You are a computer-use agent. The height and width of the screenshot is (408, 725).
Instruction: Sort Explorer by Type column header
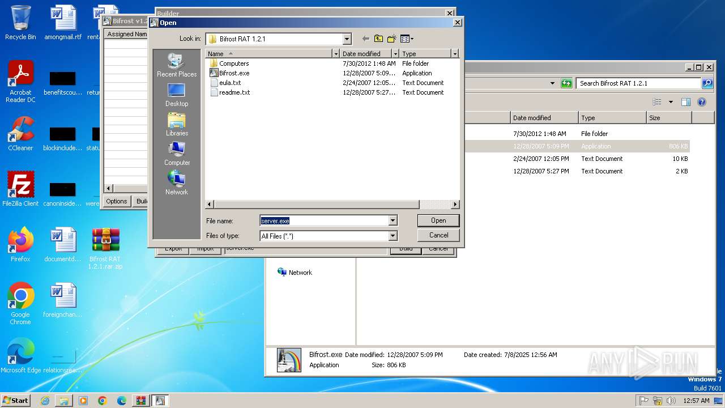click(612, 118)
